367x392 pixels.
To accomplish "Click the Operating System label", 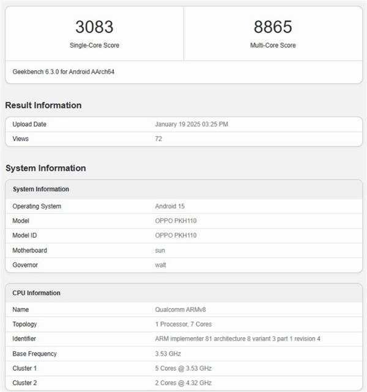I will 37,206.
